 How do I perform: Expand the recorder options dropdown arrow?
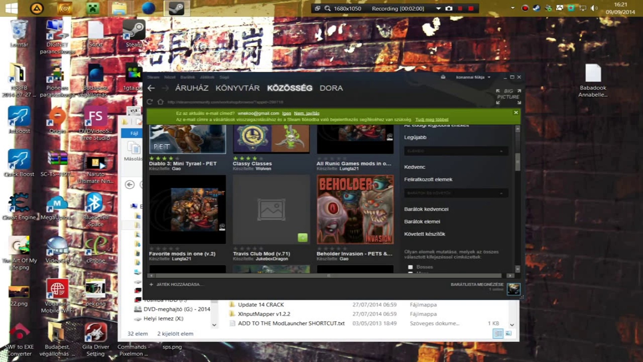click(x=438, y=8)
